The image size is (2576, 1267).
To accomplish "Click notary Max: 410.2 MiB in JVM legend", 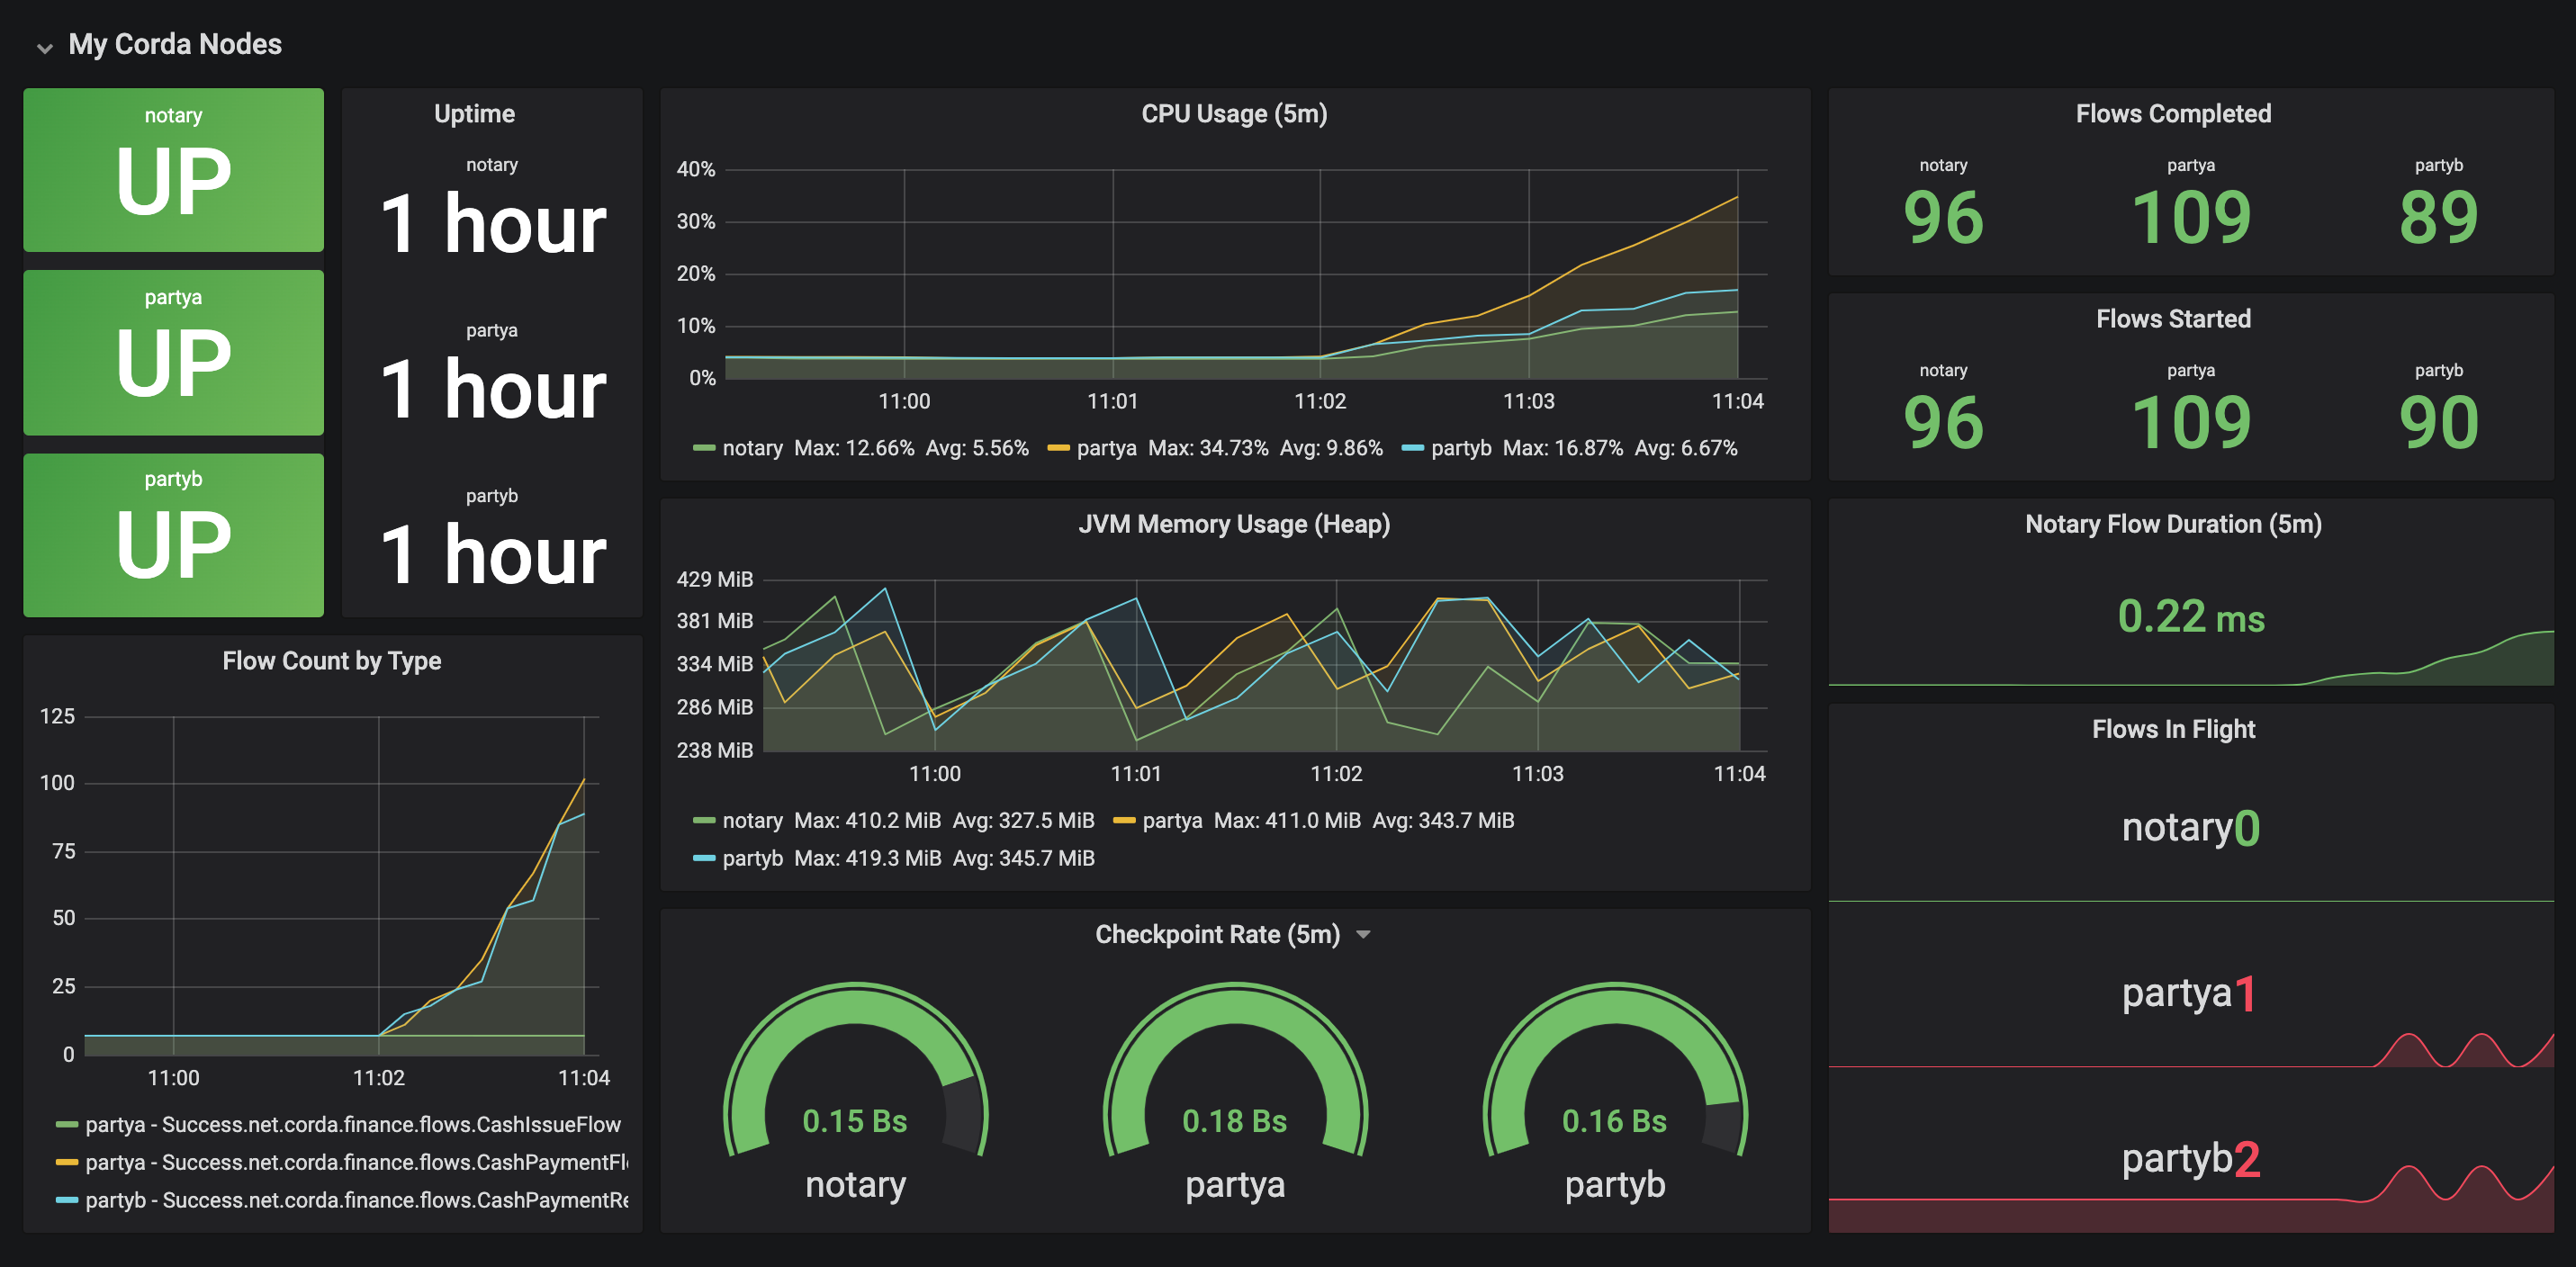I will [x=867, y=820].
